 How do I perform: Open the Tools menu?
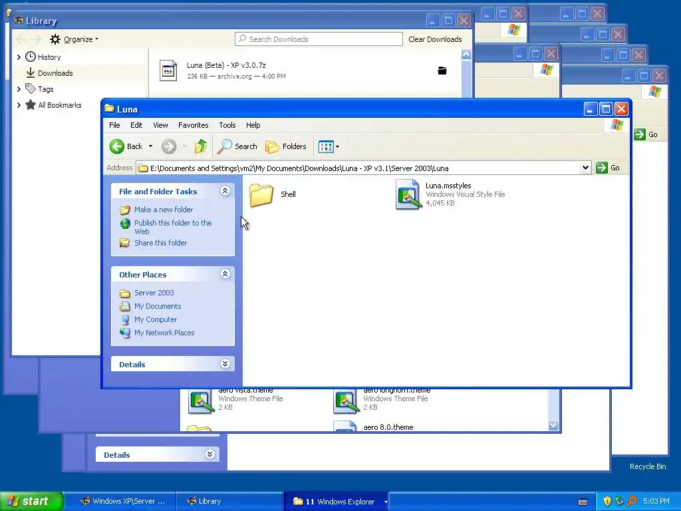point(227,125)
